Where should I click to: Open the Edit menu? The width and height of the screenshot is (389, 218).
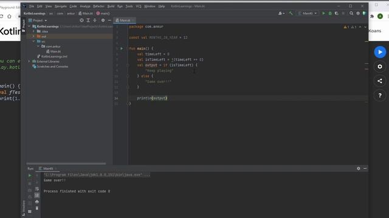click(x=40, y=6)
